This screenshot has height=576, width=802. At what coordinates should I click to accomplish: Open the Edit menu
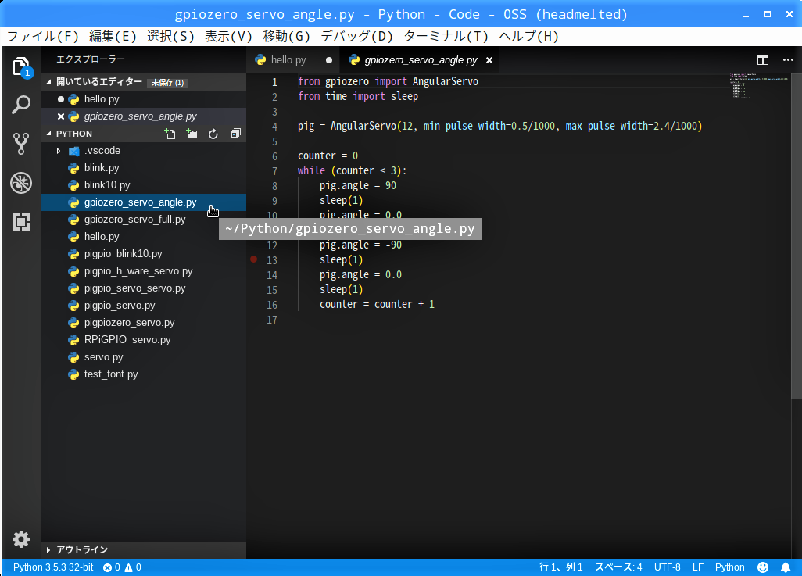(x=113, y=36)
